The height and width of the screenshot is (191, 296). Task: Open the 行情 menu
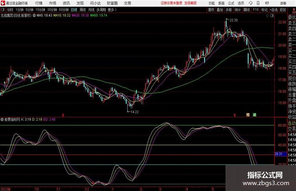pyautogui.click(x=39, y=3)
